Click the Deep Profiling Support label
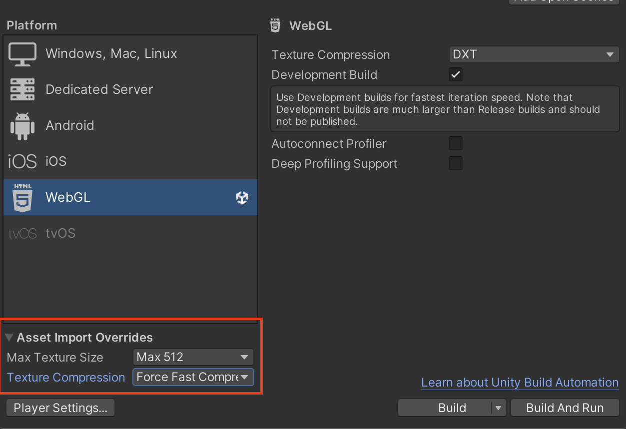Viewport: 626px width, 429px height. (x=334, y=164)
